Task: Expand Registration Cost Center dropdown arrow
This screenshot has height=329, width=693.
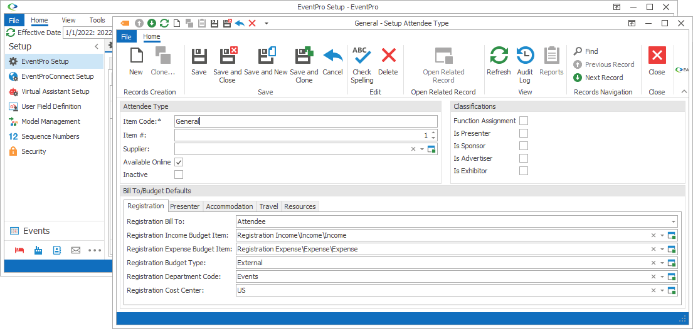Action: coord(662,291)
